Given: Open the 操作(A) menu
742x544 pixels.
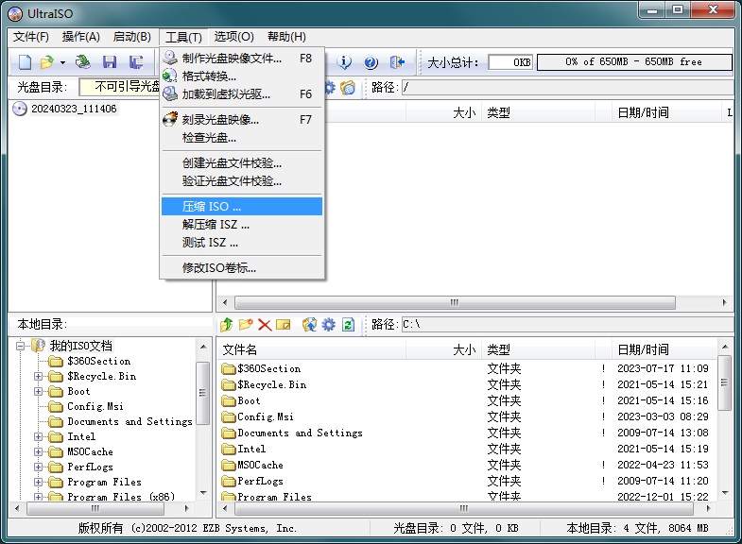Looking at the screenshot, I should (x=81, y=37).
